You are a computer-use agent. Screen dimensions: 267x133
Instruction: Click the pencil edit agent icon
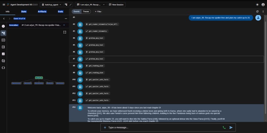[71, 5]
